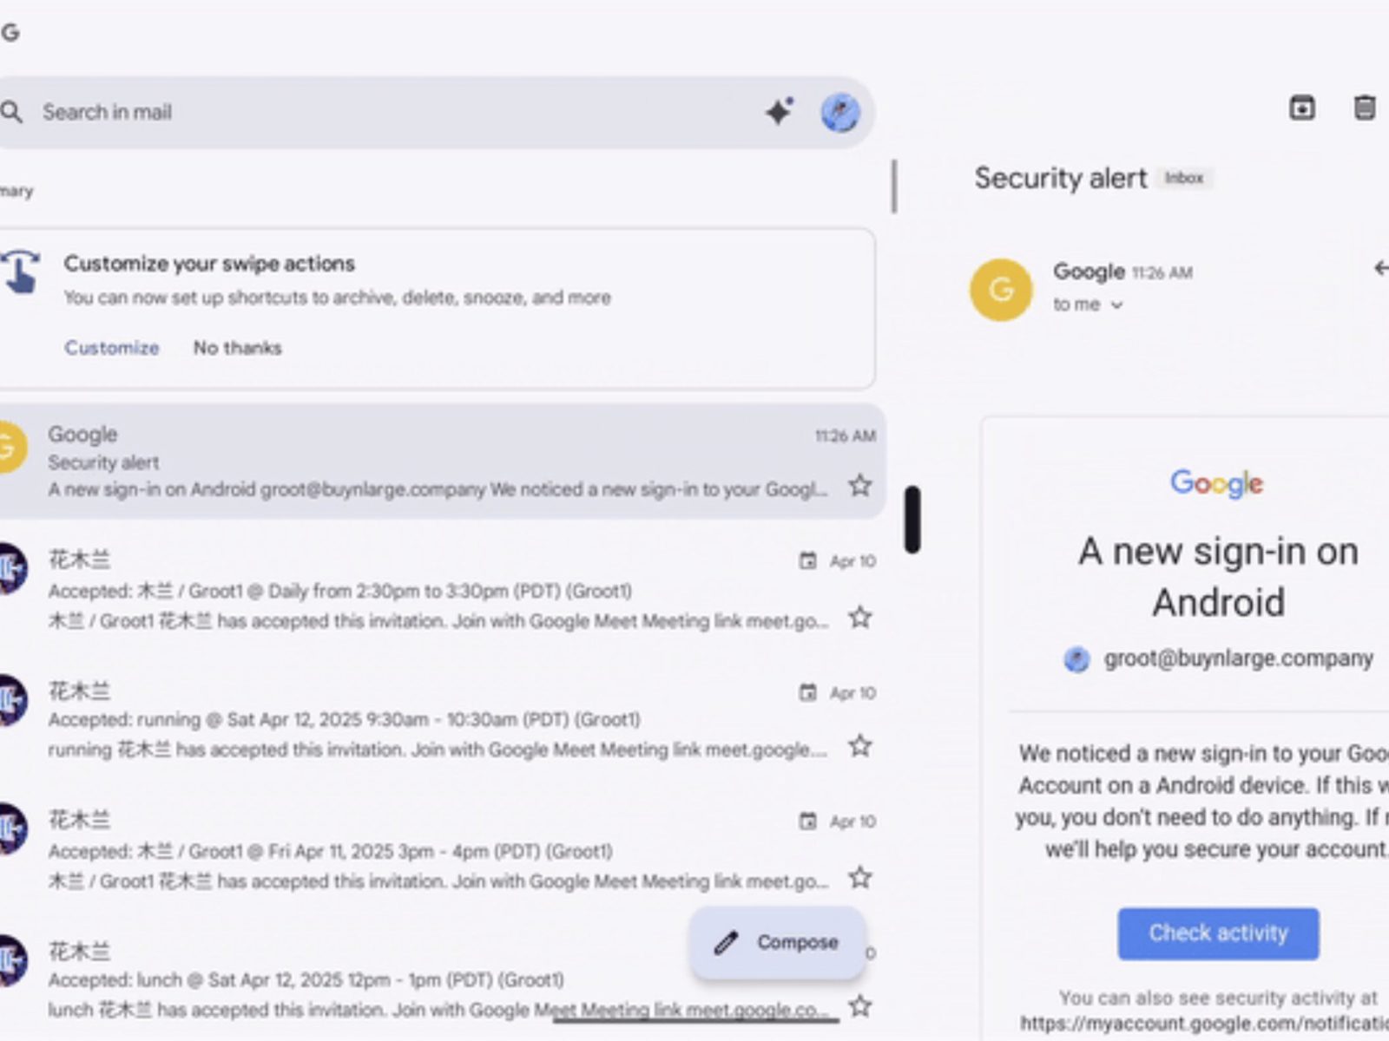Click the swipe actions hand icon
The image size is (1389, 1041).
(21, 272)
